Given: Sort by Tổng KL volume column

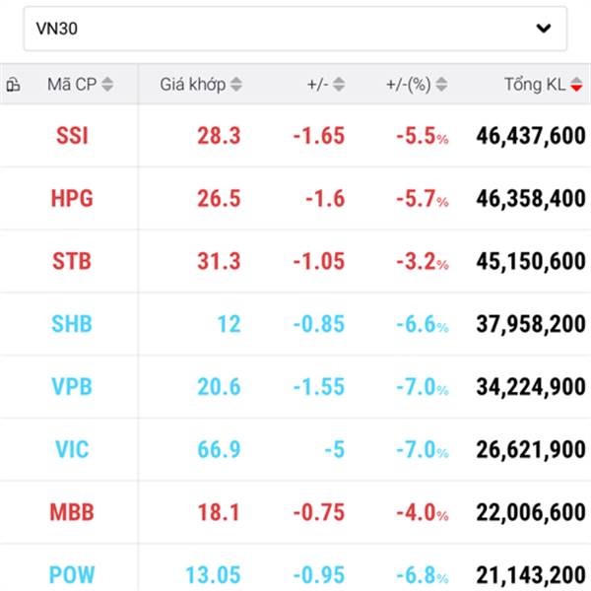Looking at the screenshot, I should (544, 84).
